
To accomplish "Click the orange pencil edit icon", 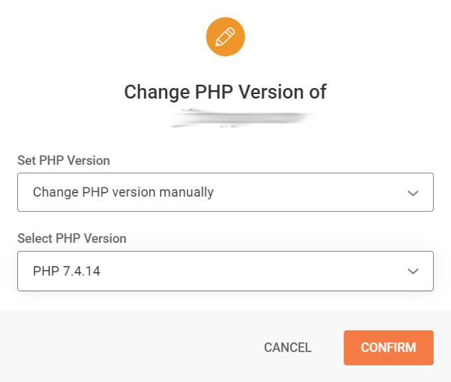I will 225,37.
